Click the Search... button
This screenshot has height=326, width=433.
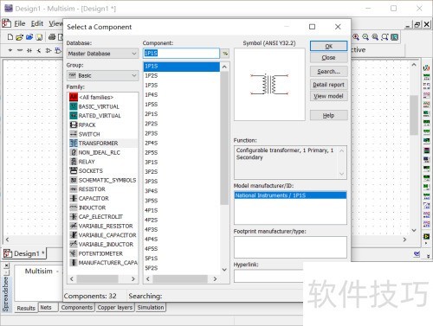[328, 71]
